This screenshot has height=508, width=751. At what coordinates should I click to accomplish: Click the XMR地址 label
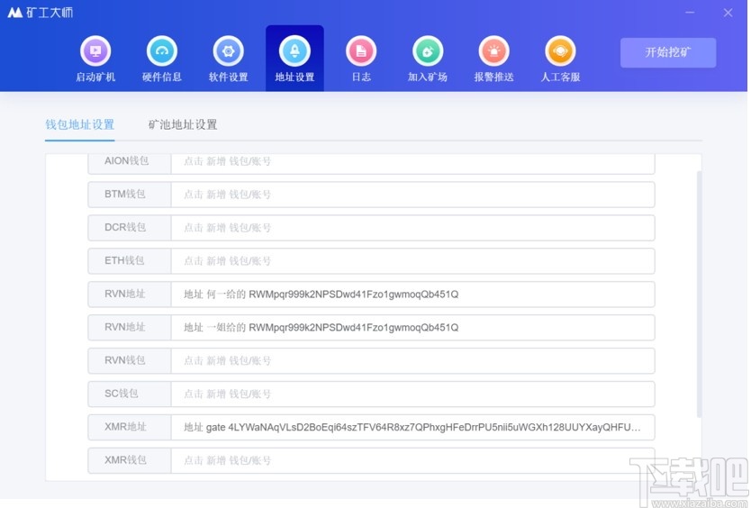(x=125, y=427)
